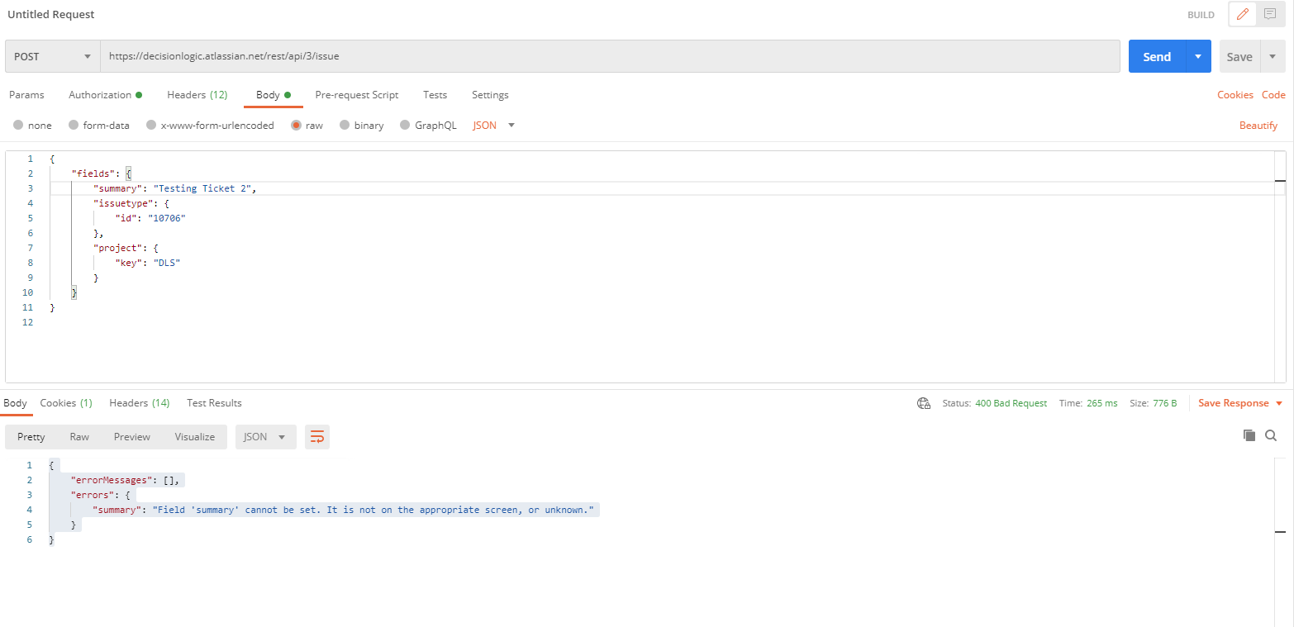Open the comments icon beside the edit pencil

click(x=1270, y=14)
